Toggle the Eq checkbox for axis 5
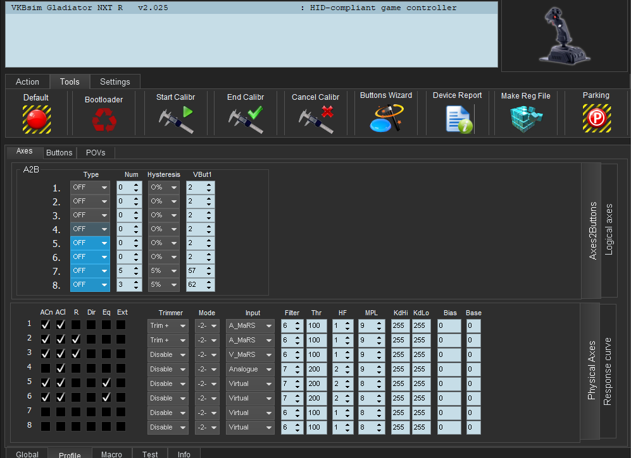Screen dimensions: 631x458 106,383
